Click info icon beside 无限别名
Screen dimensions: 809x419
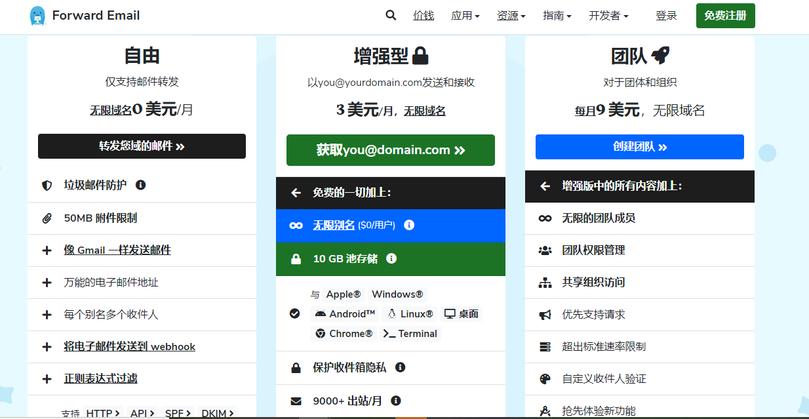[x=409, y=225]
